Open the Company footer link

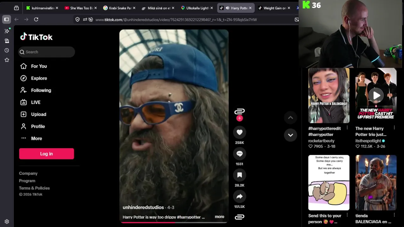[28, 173]
